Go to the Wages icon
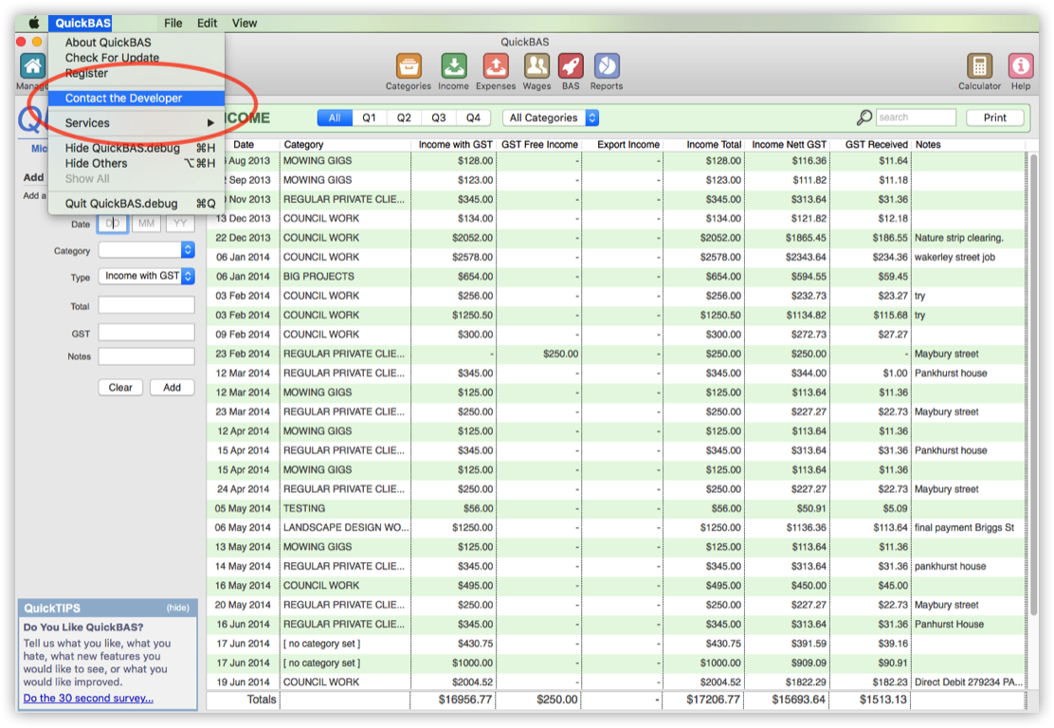This screenshot has height=728, width=1054. [536, 66]
